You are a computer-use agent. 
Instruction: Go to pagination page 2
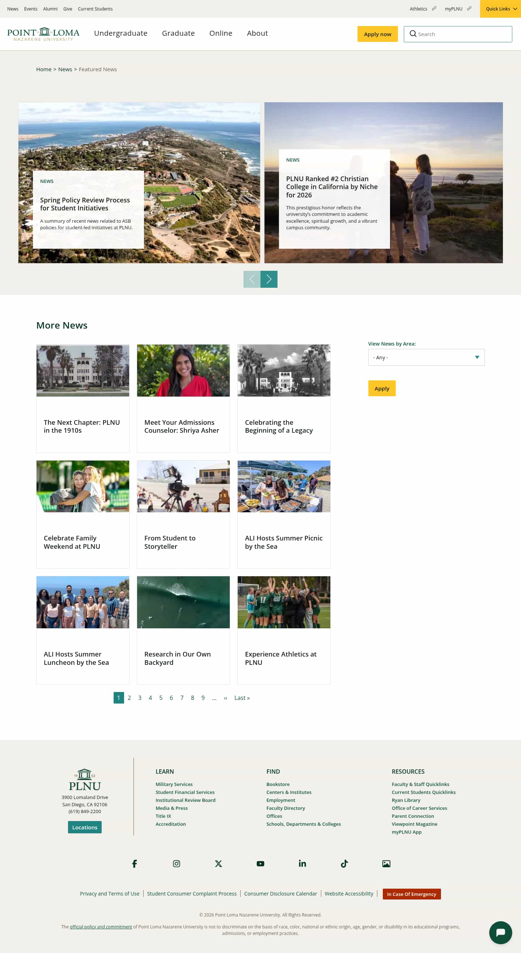pyautogui.click(x=129, y=698)
